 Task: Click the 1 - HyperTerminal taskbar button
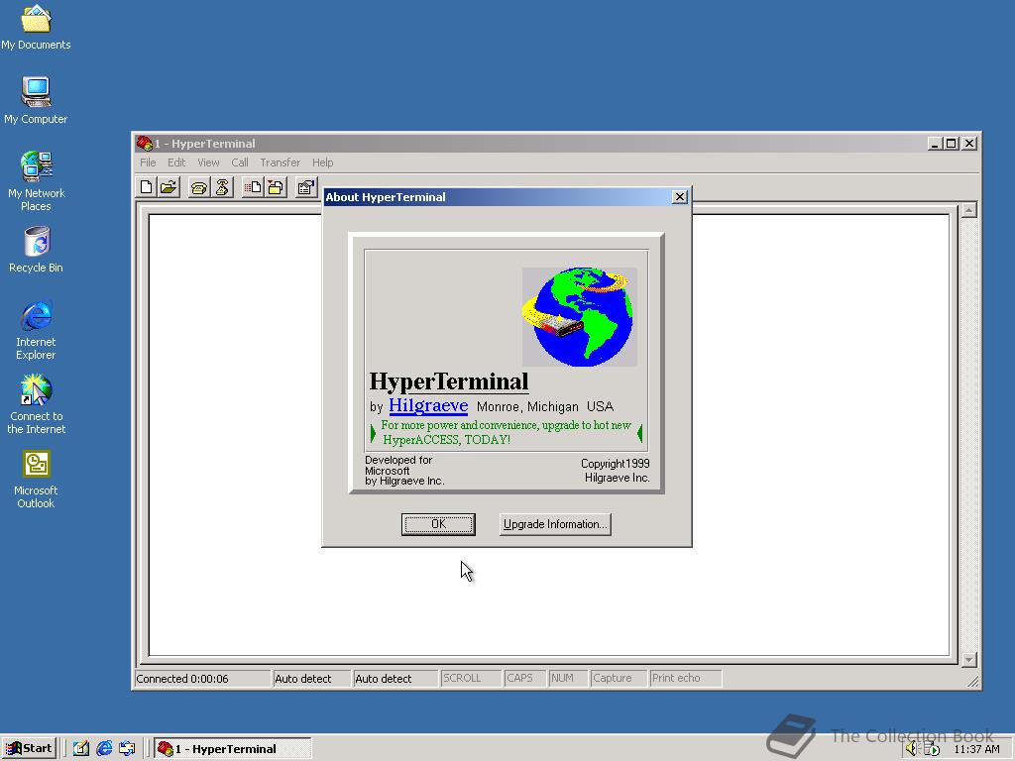click(232, 749)
